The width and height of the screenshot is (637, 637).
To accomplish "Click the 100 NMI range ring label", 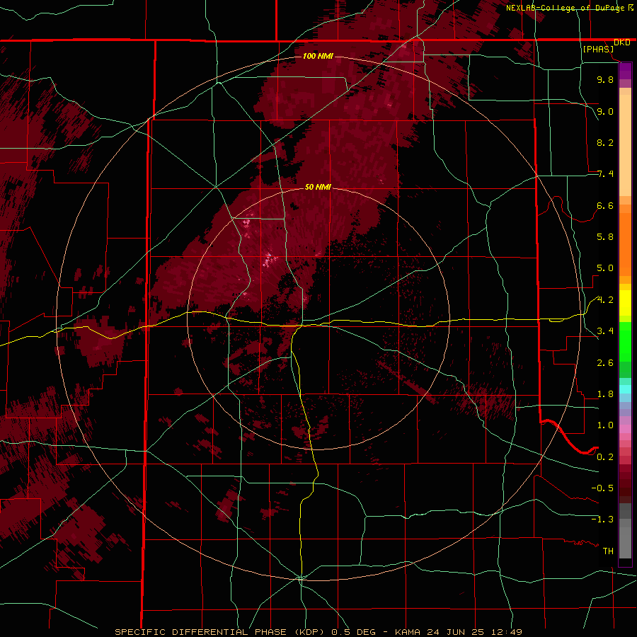I will pos(318,56).
